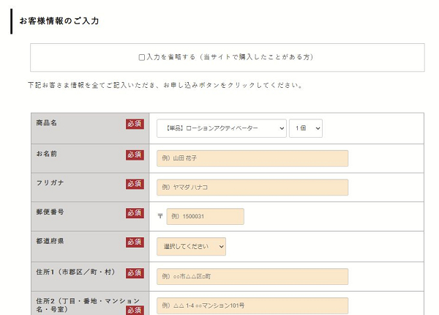Focus the フリガナ input field

252,188
